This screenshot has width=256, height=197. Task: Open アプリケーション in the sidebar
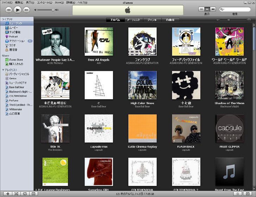[17, 41]
